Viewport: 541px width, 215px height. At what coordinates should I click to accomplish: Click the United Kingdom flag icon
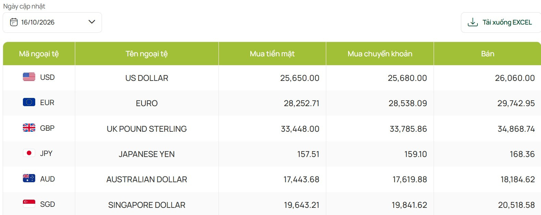coord(29,128)
